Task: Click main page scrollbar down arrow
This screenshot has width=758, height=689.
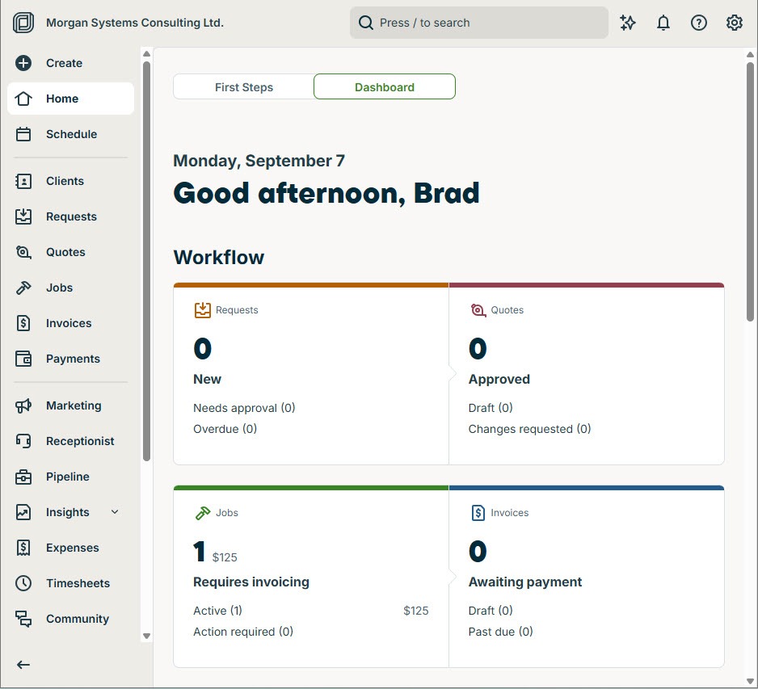Action: (750, 682)
